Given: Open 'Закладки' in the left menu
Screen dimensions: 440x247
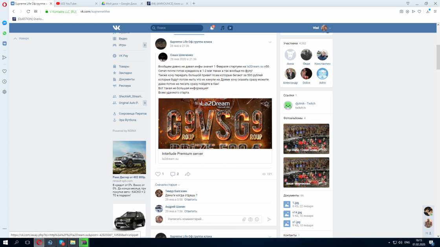Looking at the screenshot, I should [x=125, y=73].
